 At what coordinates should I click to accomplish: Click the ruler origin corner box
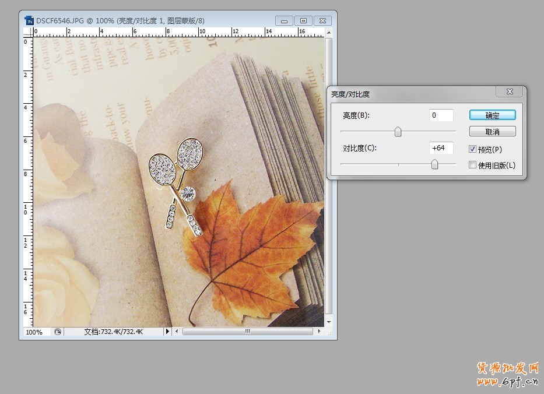click(x=28, y=32)
